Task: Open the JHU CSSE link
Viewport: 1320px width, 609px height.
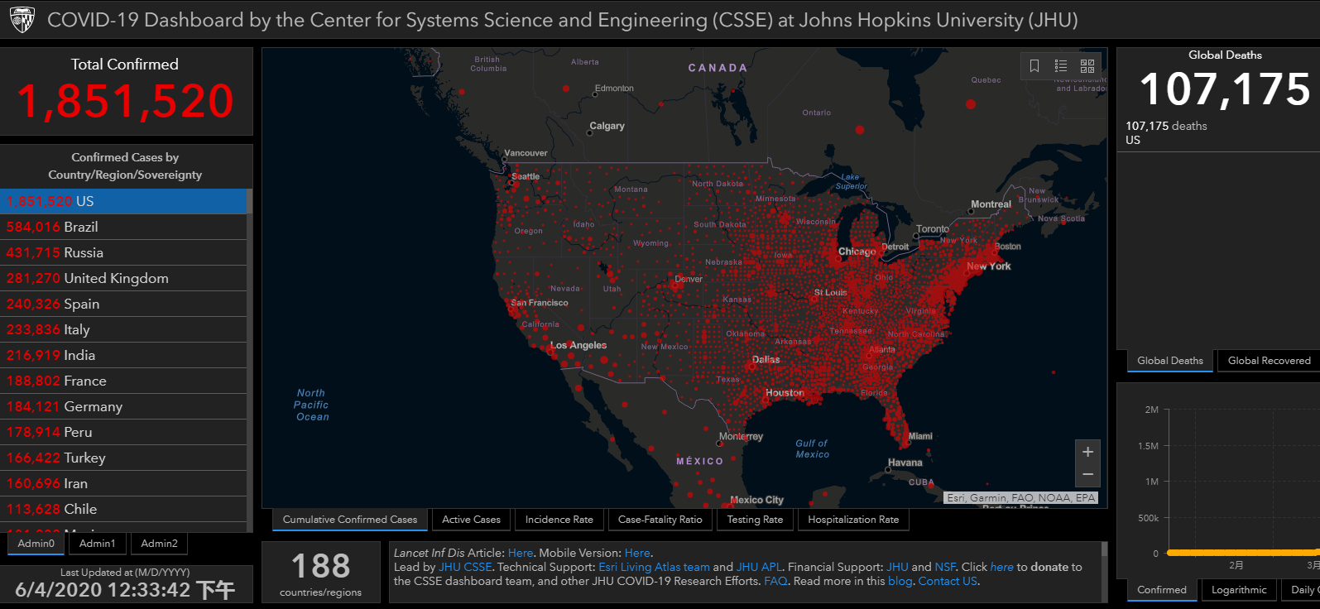Action: coord(465,567)
